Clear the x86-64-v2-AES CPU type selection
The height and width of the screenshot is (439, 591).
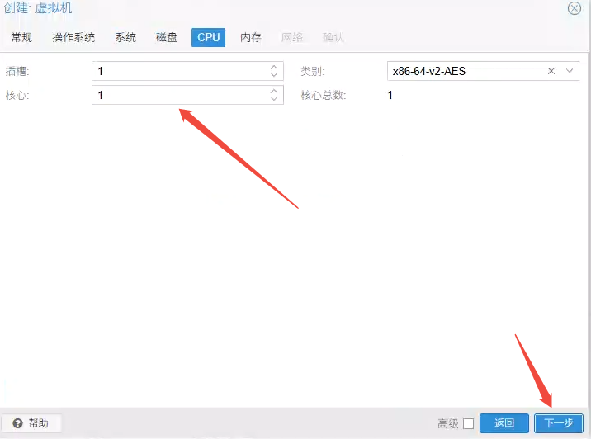point(551,71)
